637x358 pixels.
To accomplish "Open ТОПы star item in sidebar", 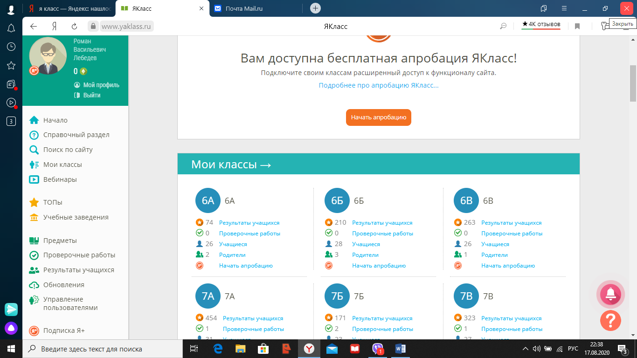I will pyautogui.click(x=52, y=202).
